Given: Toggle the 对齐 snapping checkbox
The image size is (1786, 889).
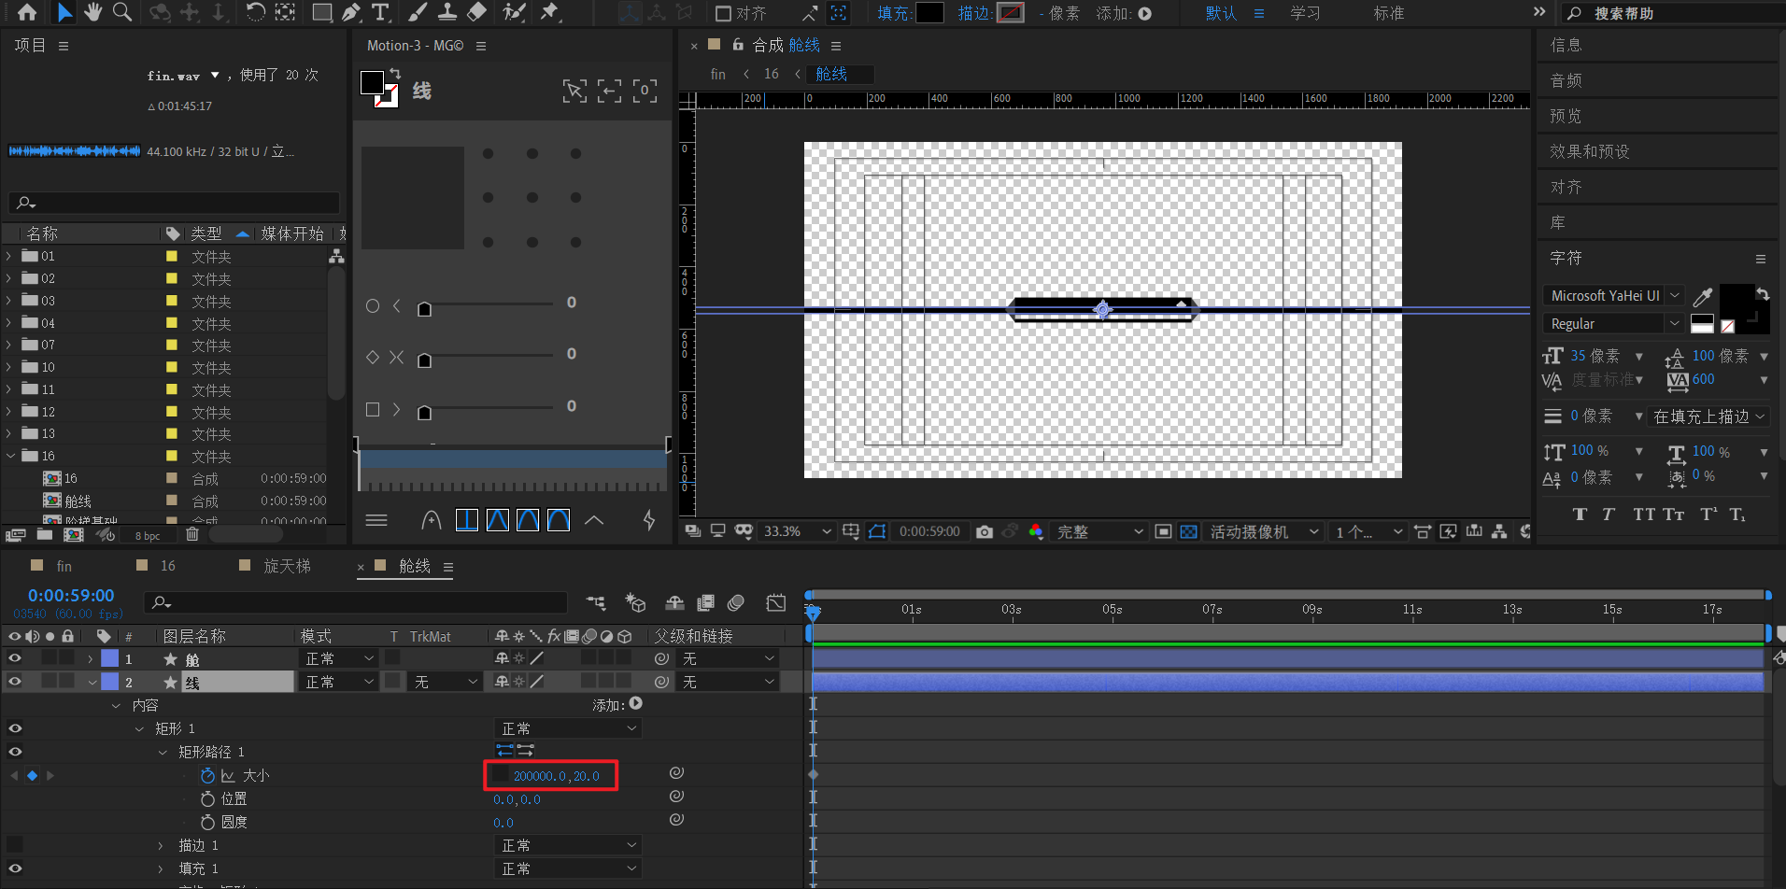Looking at the screenshot, I should click(x=723, y=13).
